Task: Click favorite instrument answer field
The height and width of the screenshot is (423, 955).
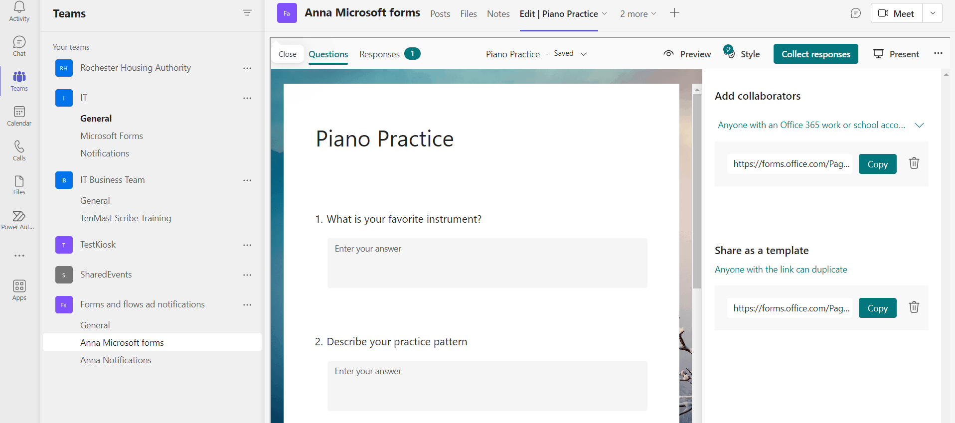Action: [487, 263]
